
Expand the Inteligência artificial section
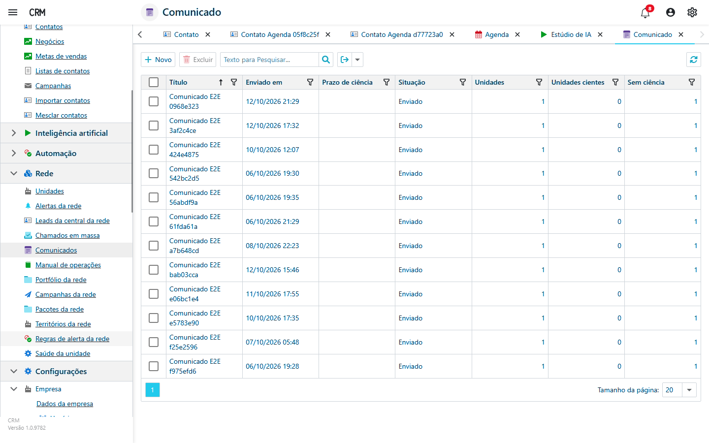tap(14, 133)
